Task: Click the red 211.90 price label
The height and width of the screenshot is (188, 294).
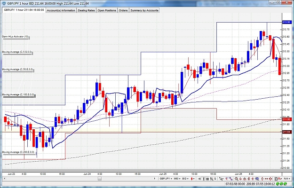Action: (287, 119)
